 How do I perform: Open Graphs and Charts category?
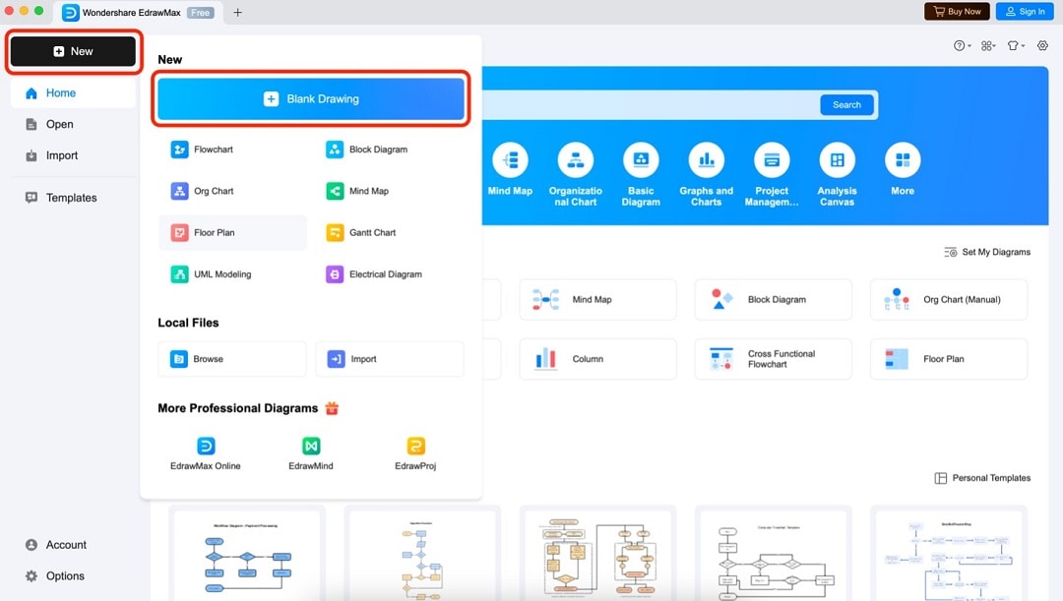(707, 175)
